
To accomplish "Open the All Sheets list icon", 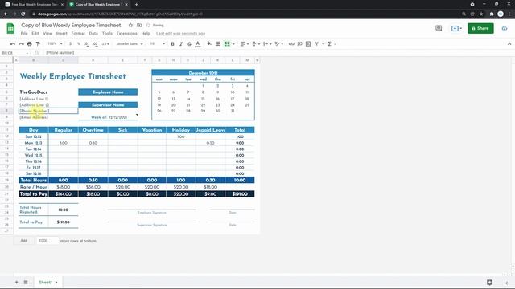I will point(26,282).
